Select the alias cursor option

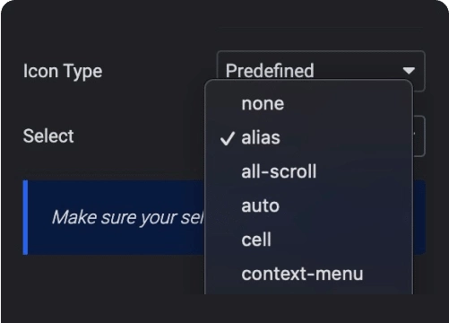(309, 138)
